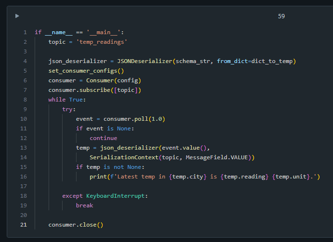
Task: Click consumer.poll(1.0) call
Action: pos(134,119)
